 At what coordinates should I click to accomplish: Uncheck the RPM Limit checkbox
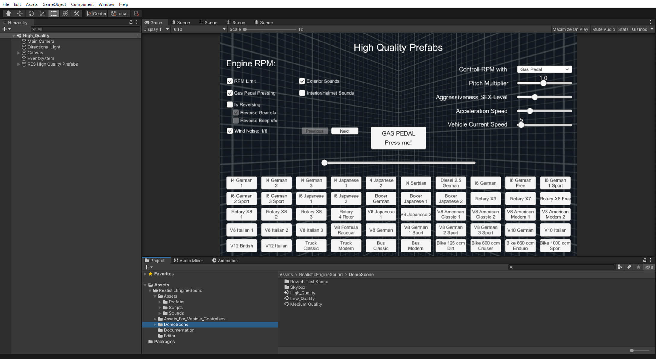[x=230, y=81]
